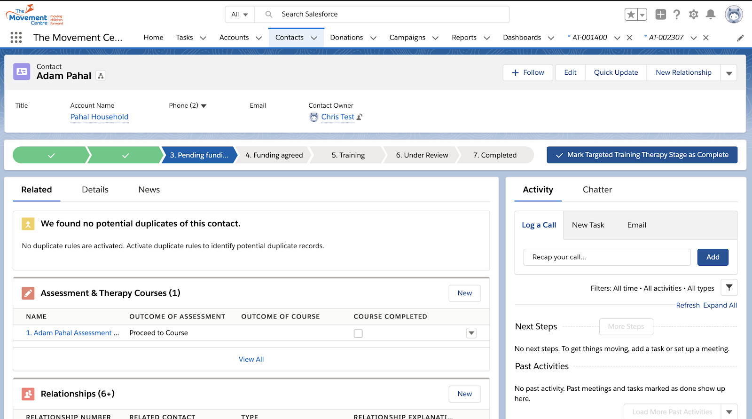The height and width of the screenshot is (419, 752).
Task: Open the Favorites list dropdown arrow
Action: tap(642, 15)
